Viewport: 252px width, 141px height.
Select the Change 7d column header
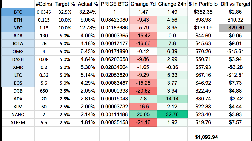[x=143, y=4]
